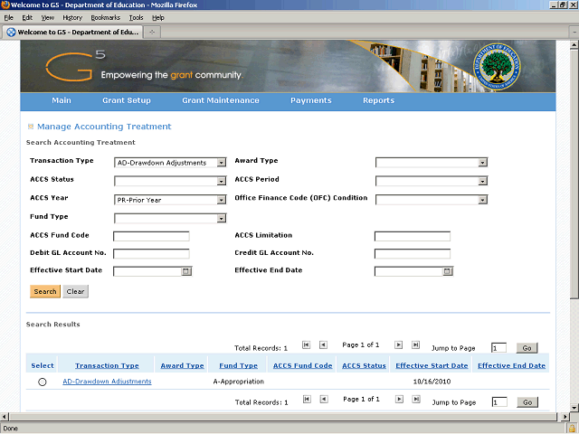Click the top Go button
This screenshot has width=579, height=434.
point(527,348)
